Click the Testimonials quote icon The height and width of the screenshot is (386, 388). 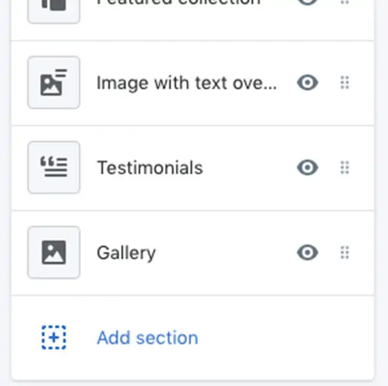(54, 167)
